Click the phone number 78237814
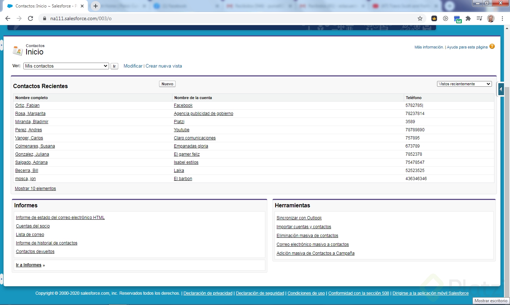The height and width of the screenshot is (305, 510). click(415, 114)
